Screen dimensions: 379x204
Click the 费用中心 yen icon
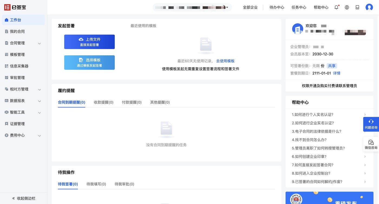tap(6, 135)
